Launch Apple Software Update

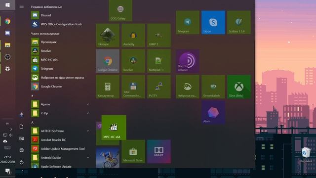pyautogui.click(x=60, y=166)
